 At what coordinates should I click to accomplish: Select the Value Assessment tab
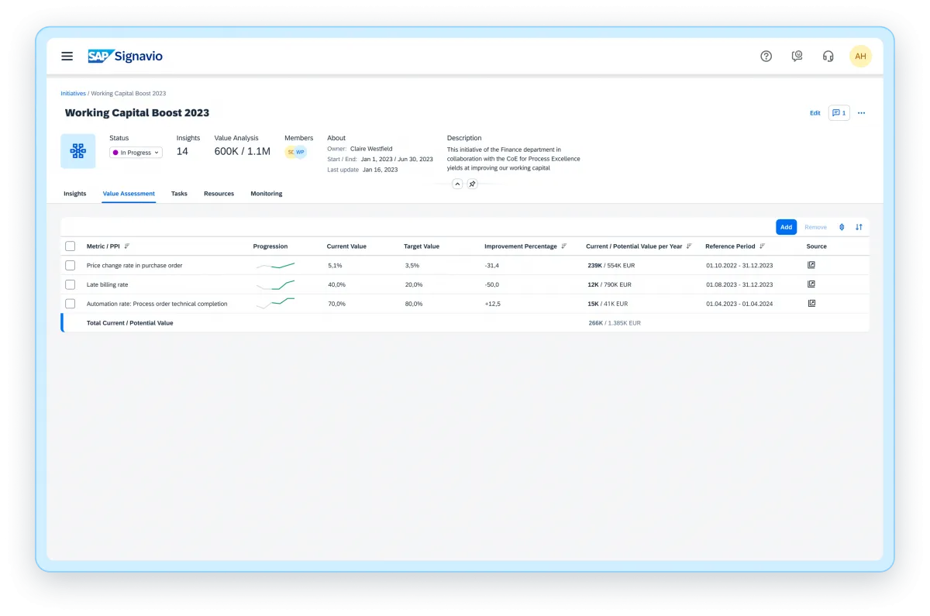click(129, 194)
